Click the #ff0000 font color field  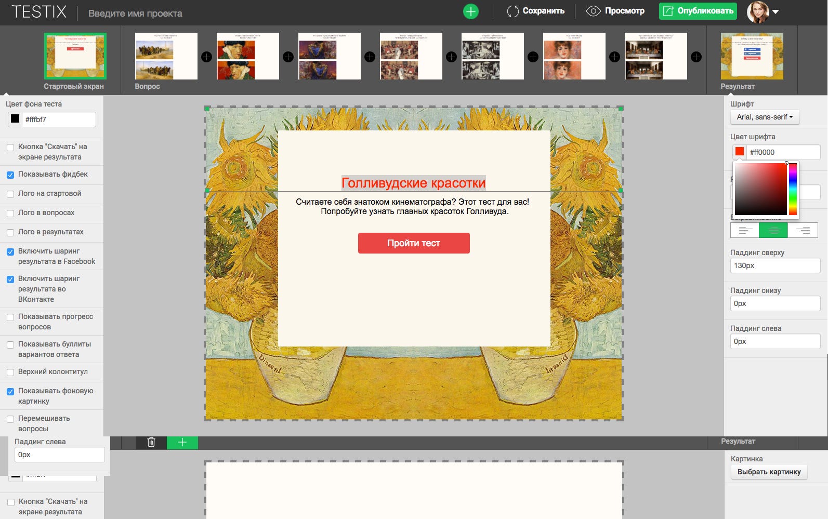pos(783,152)
